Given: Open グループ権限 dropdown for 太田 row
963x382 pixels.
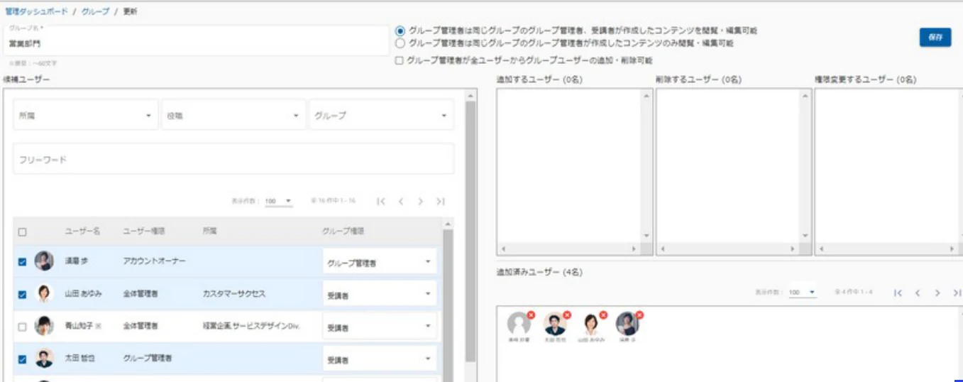Looking at the screenshot, I should click(x=380, y=359).
